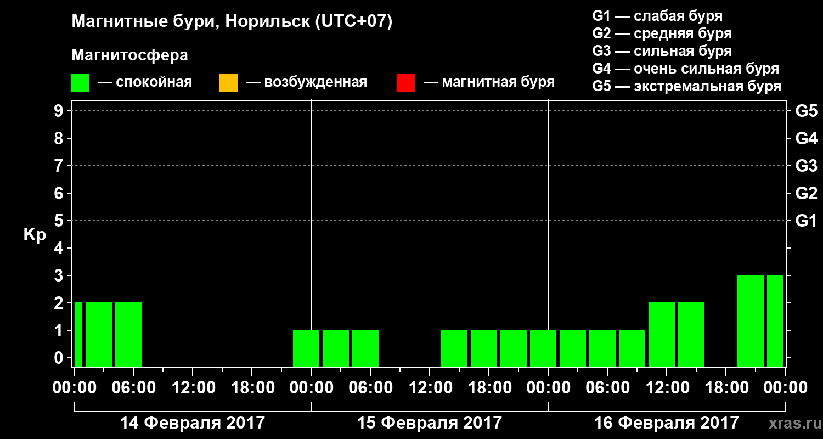Click the 12:00 time label for 16 February
823x439 pixels.
667,387
